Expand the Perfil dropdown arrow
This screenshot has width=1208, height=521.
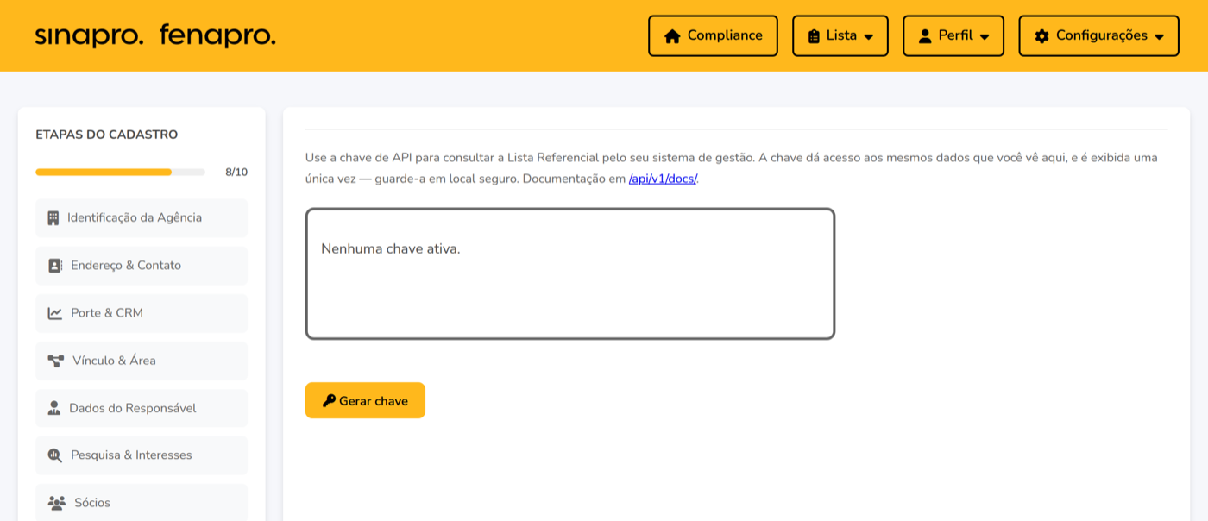[985, 37]
